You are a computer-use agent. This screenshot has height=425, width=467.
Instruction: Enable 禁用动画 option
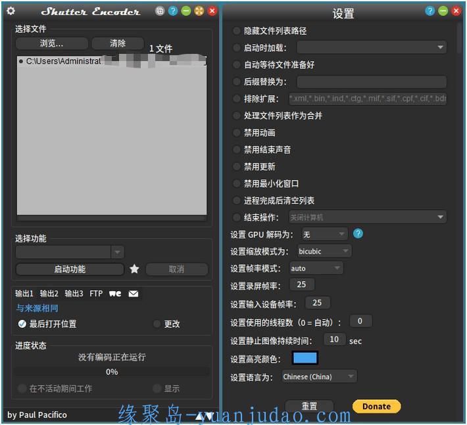[x=237, y=133]
